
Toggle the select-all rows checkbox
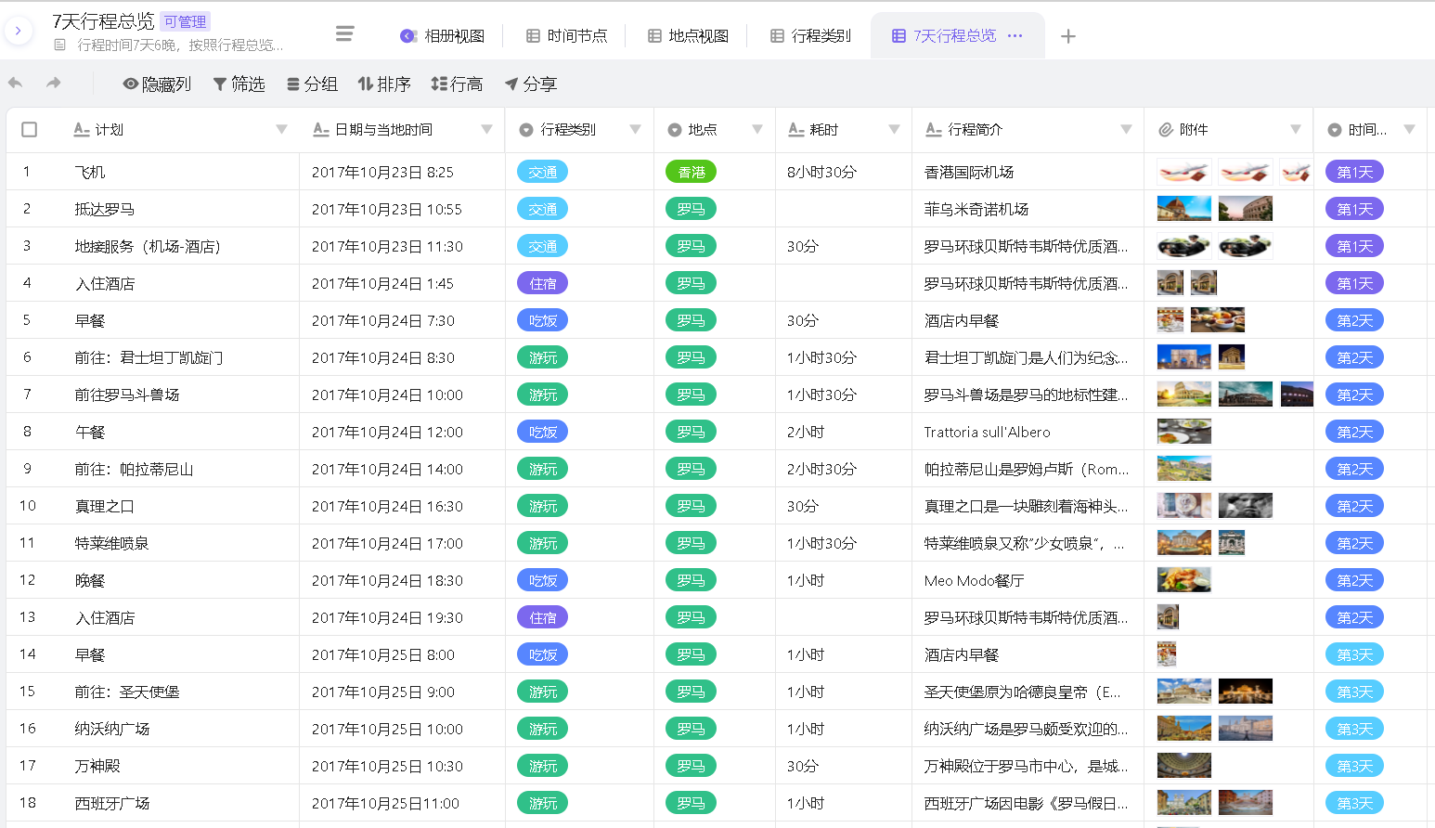29,130
